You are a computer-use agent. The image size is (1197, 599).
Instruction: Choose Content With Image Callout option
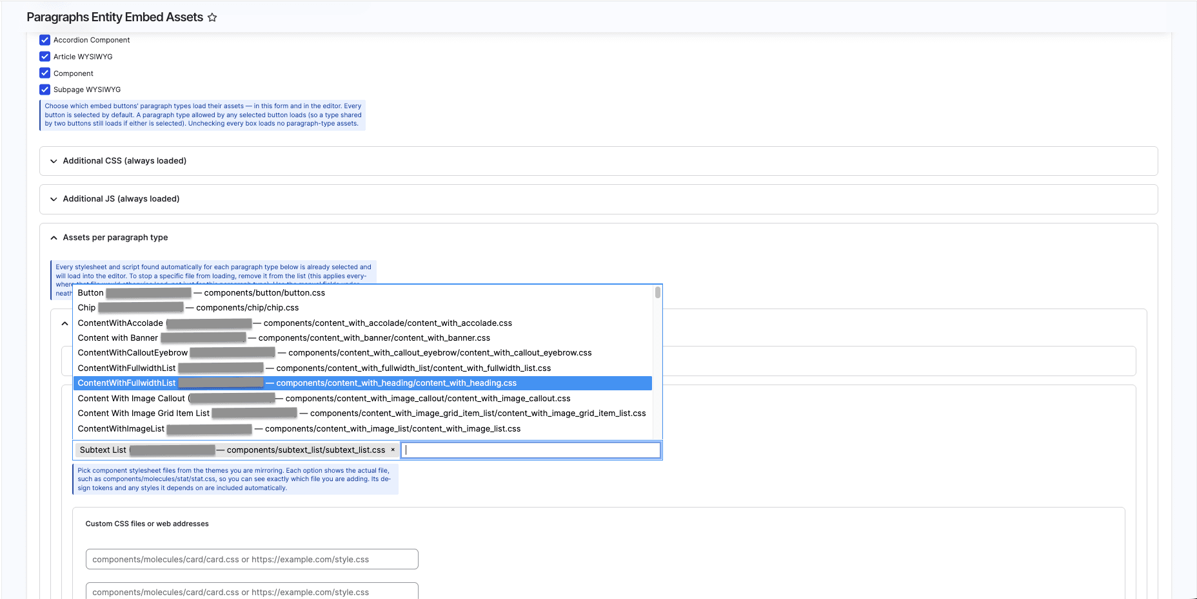click(362, 399)
